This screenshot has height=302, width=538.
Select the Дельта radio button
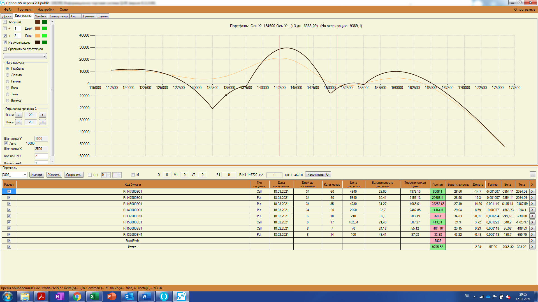(x=8, y=75)
